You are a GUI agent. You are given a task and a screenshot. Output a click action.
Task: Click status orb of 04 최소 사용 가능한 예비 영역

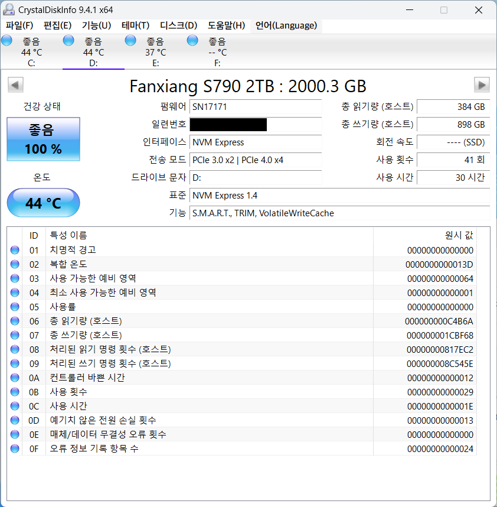15,292
